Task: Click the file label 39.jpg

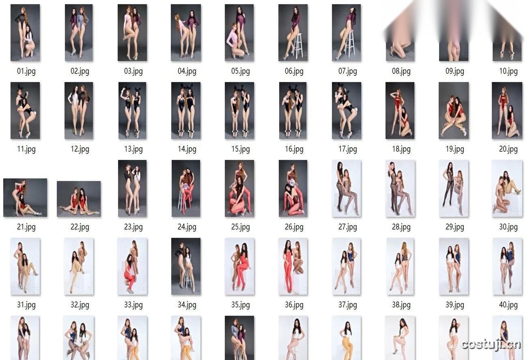Action: 455,305
